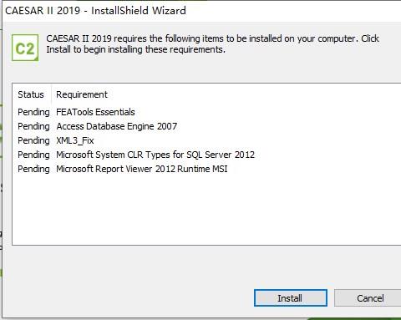This screenshot has height=320, width=401.
Task: Select Microsoft Report Viewer 2012 Runtime MSI
Action: coord(142,169)
